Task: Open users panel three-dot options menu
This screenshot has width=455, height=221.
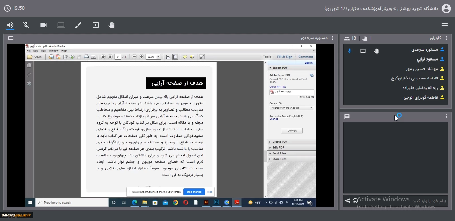Action: coord(446,38)
